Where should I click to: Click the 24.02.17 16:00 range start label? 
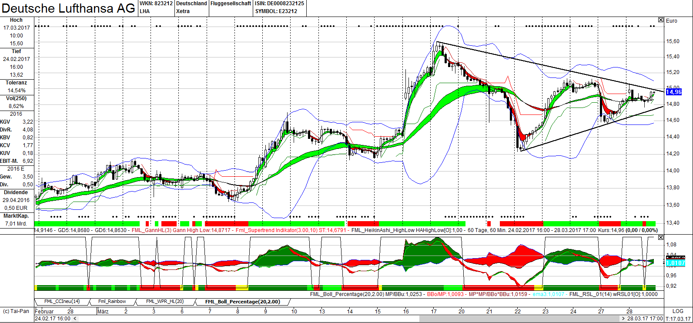point(53,319)
